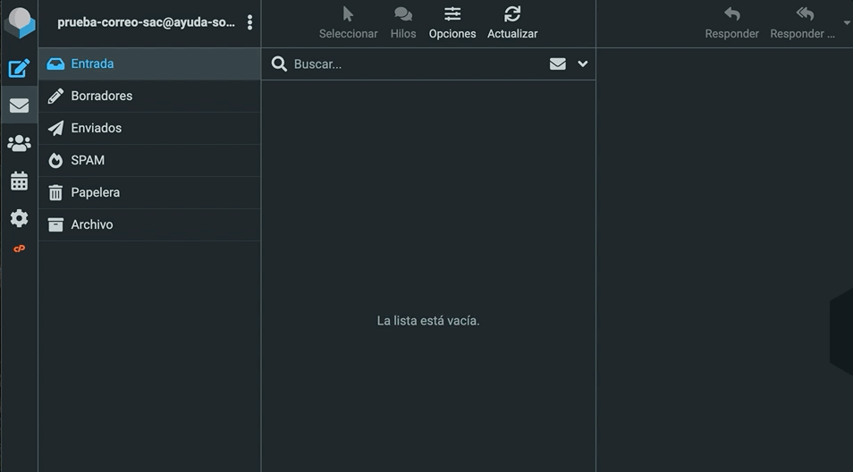Open the Mail section

coord(19,105)
